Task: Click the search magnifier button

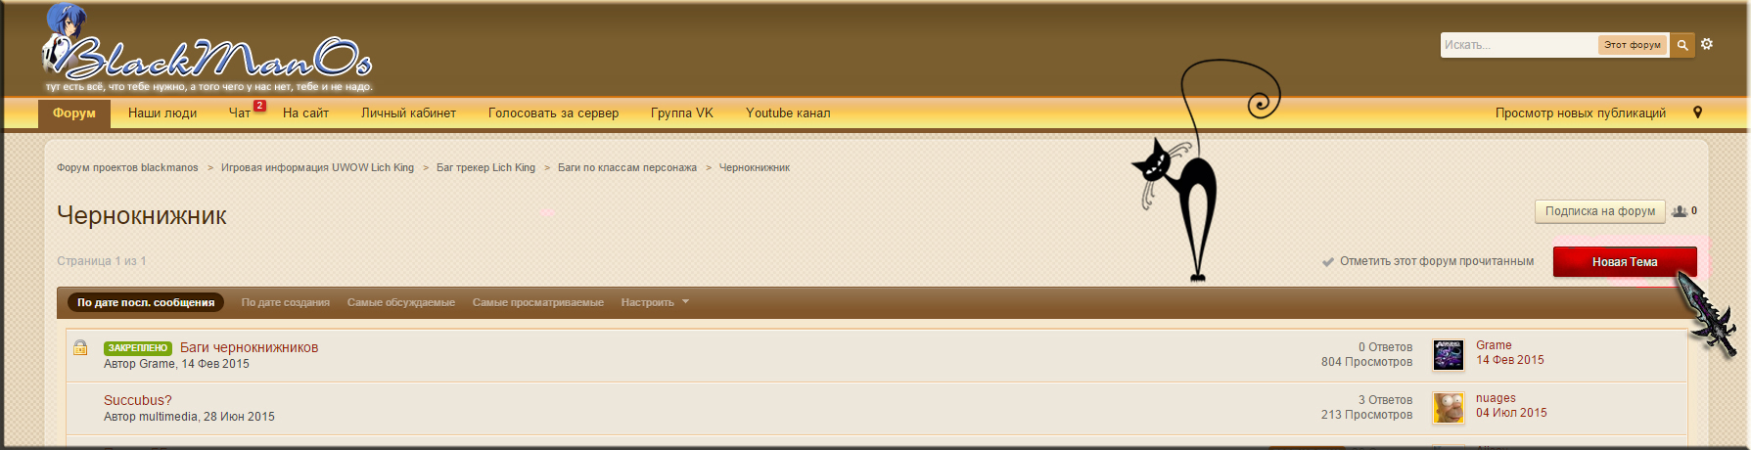Action: coord(1682,45)
